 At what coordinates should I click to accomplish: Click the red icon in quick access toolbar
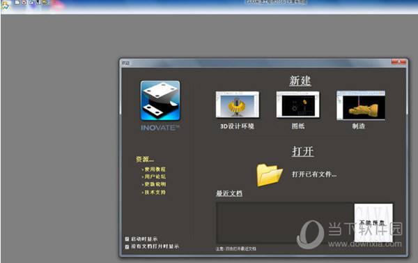(x=24, y=2)
